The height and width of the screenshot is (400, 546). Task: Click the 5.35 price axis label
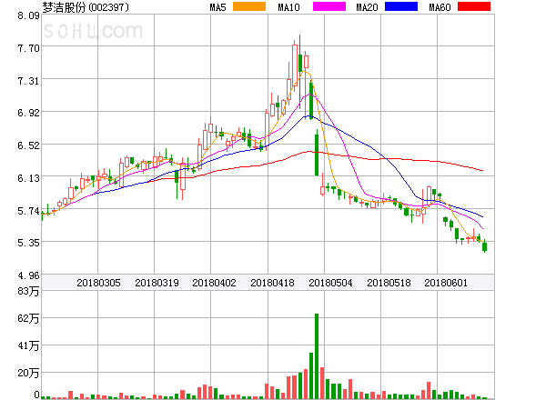click(29, 243)
